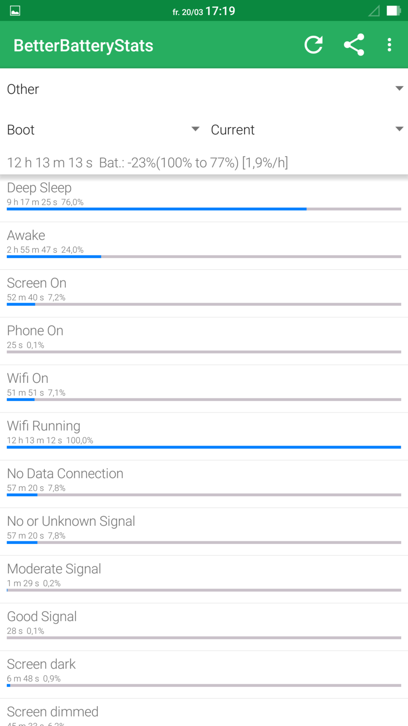This screenshot has width=408, height=726.
Task: Open the Current reference dropdown
Action: pyautogui.click(x=306, y=130)
